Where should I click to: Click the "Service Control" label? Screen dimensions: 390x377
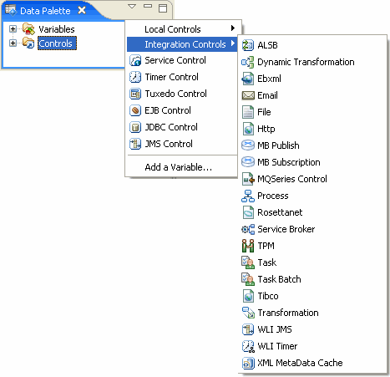175,60
